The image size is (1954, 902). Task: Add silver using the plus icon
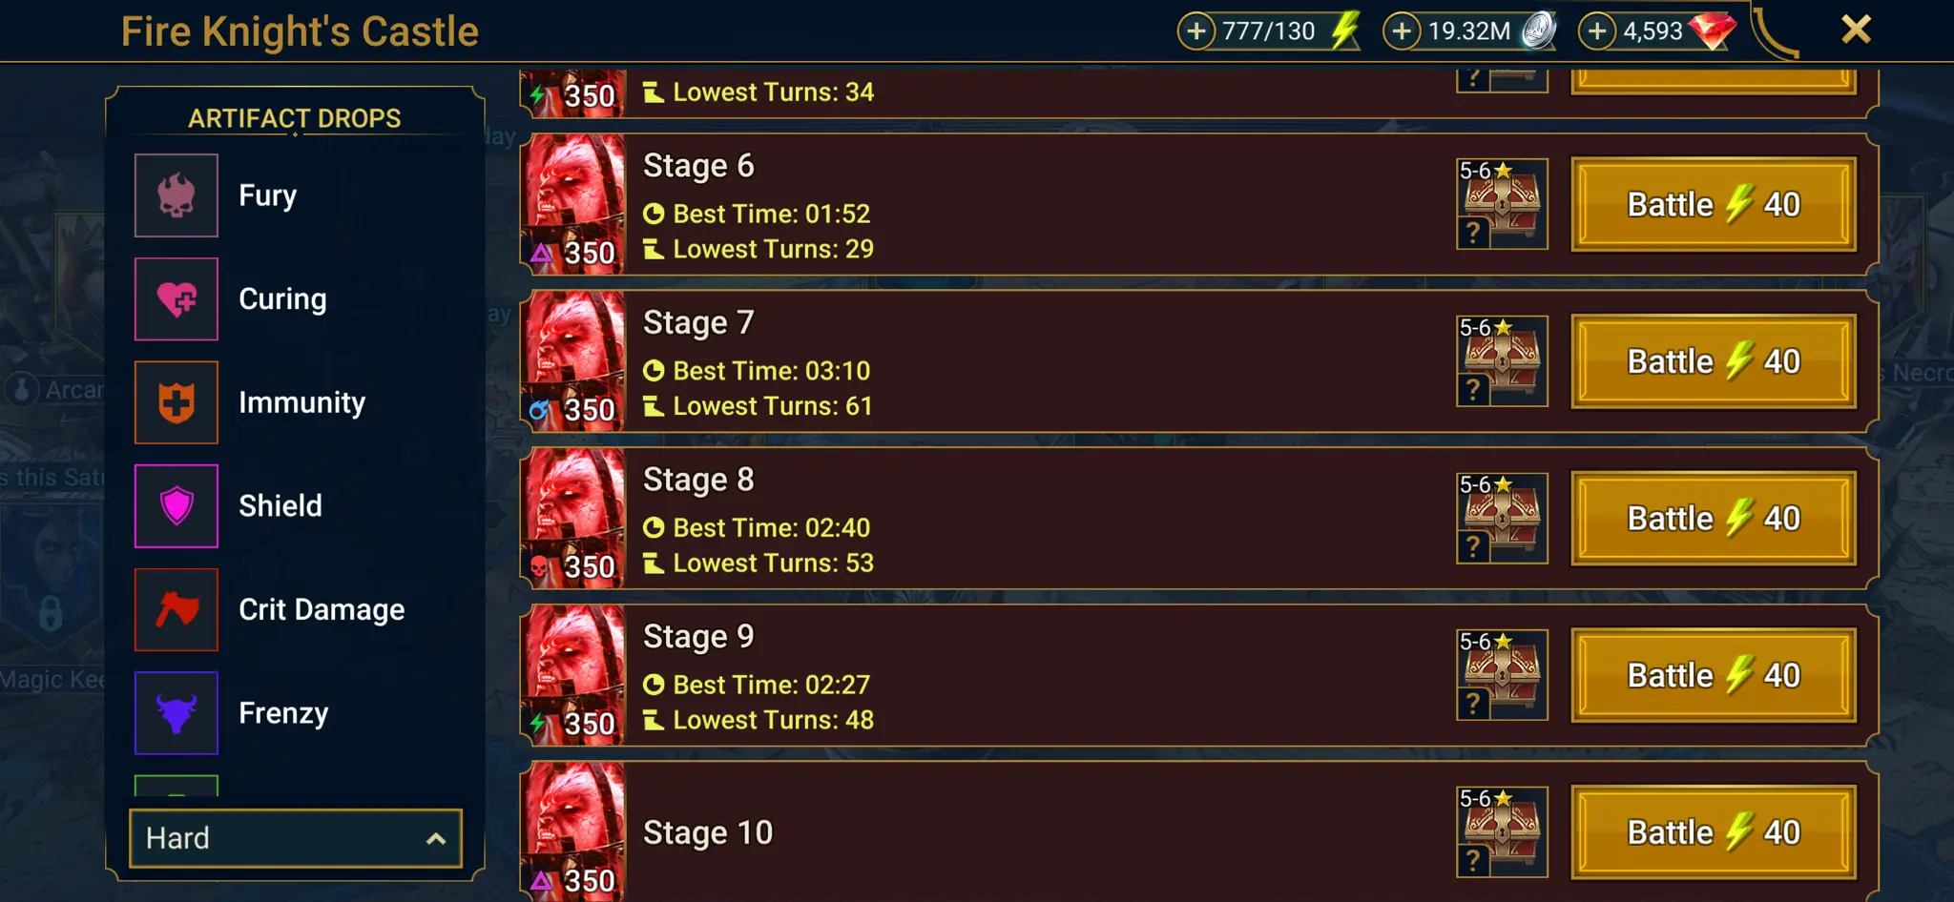coord(1402,31)
